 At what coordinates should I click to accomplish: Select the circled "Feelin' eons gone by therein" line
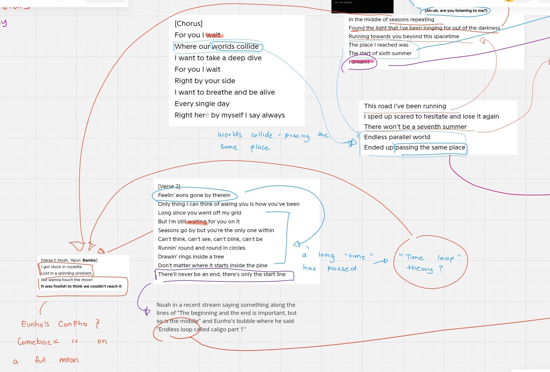194,195
